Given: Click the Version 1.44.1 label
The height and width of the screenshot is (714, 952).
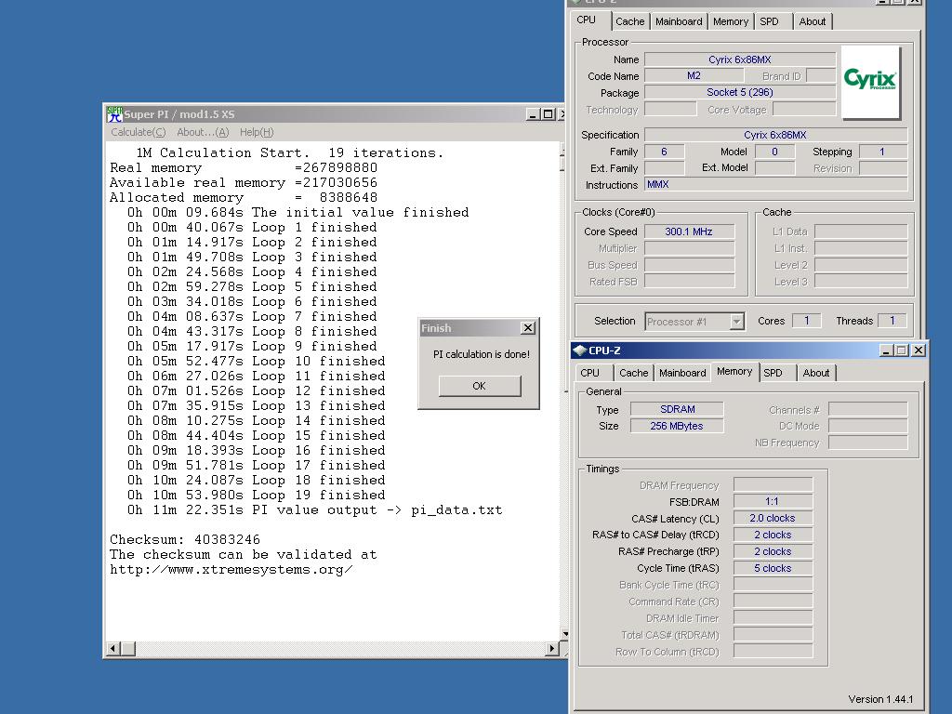Looking at the screenshot, I should [880, 699].
